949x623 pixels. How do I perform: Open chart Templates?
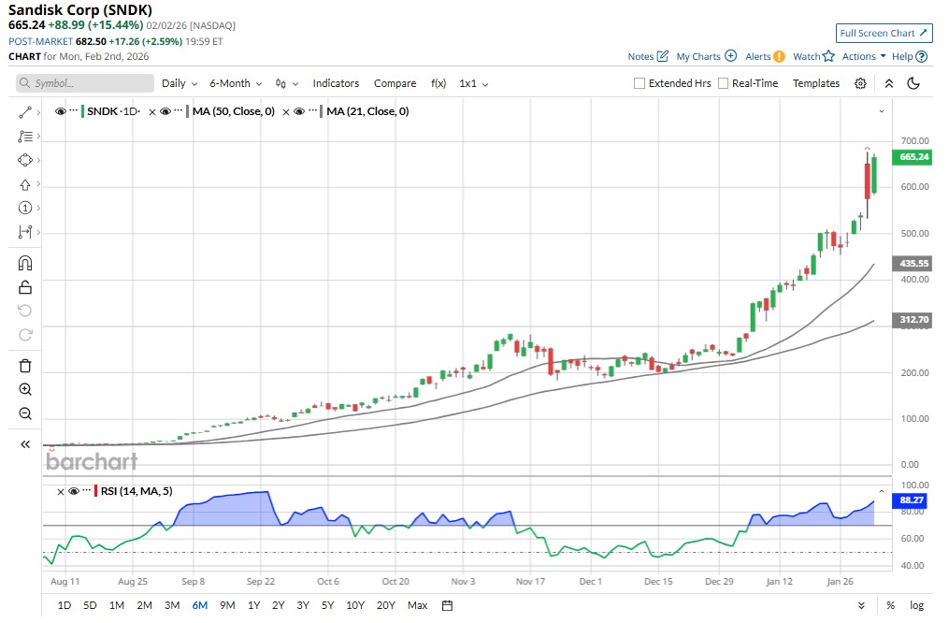(816, 83)
